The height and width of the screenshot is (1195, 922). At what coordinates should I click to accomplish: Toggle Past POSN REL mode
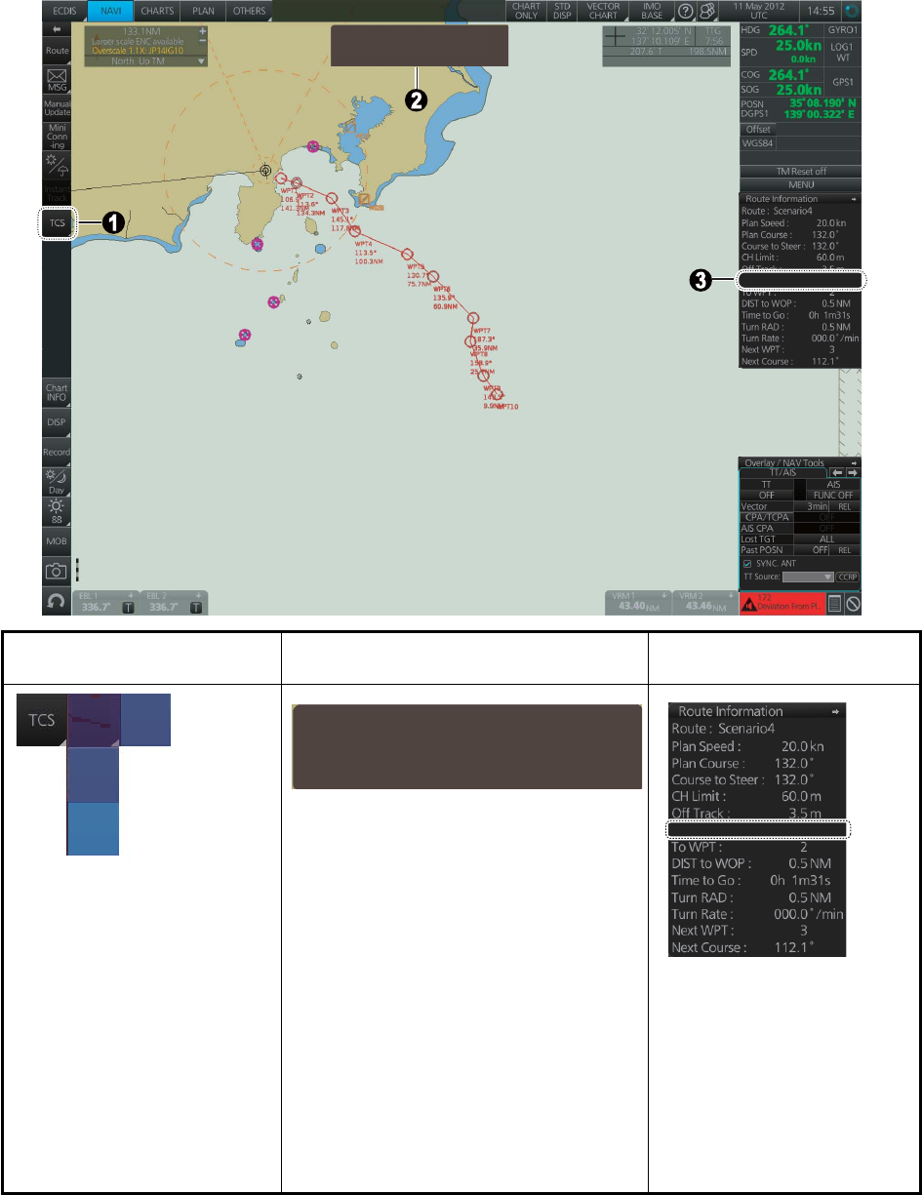(x=845, y=550)
